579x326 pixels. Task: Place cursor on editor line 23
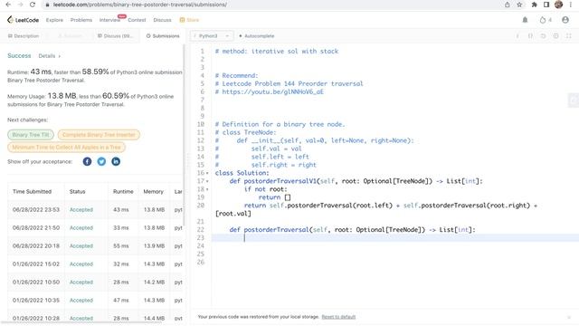tap(395, 237)
